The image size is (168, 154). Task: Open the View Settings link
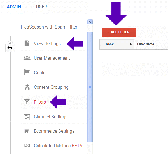[x=47, y=43]
